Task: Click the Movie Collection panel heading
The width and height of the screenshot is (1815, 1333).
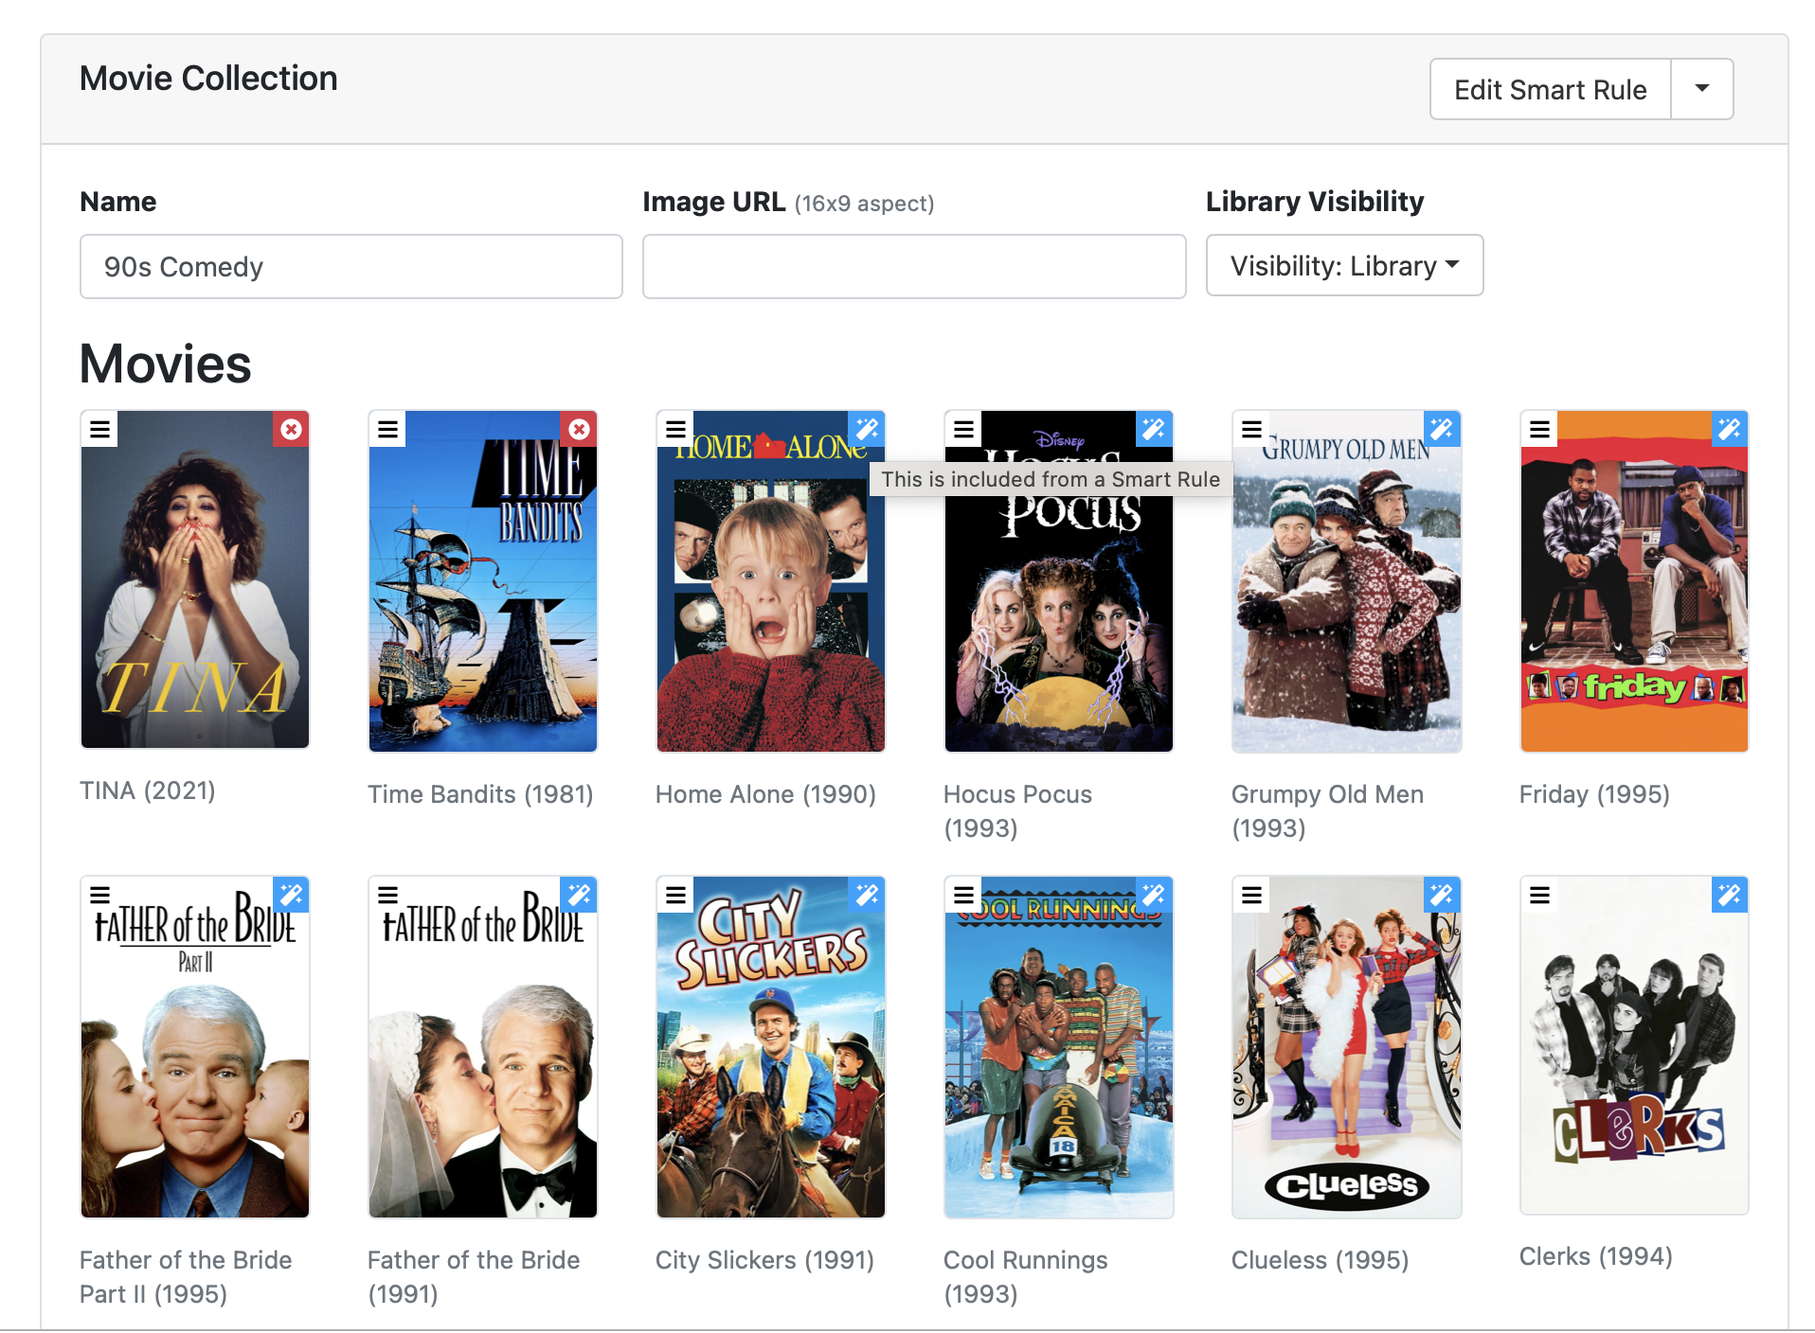Action: tap(208, 78)
